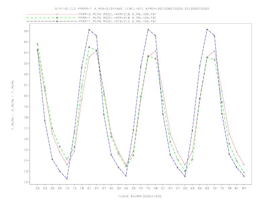Click x-axis tick label 36
This screenshot has height=205, width=266.
pos(126,188)
